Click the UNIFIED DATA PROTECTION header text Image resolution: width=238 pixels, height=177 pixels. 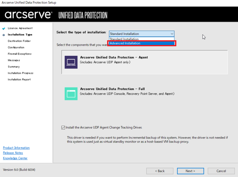(x=83, y=15)
